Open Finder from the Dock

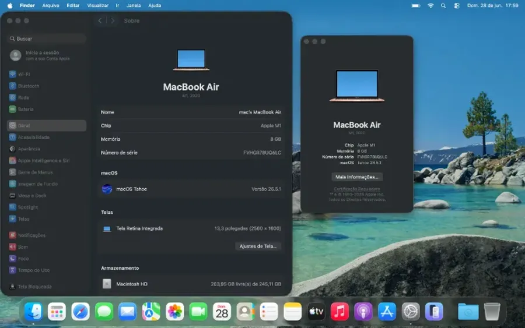pos(33,312)
